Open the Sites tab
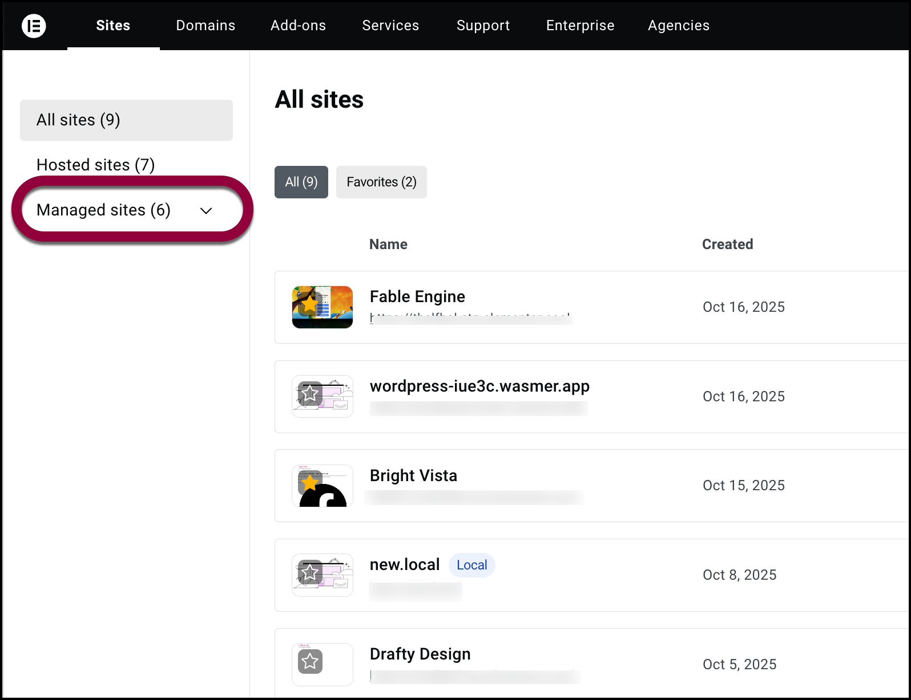This screenshot has width=911, height=700. (113, 26)
